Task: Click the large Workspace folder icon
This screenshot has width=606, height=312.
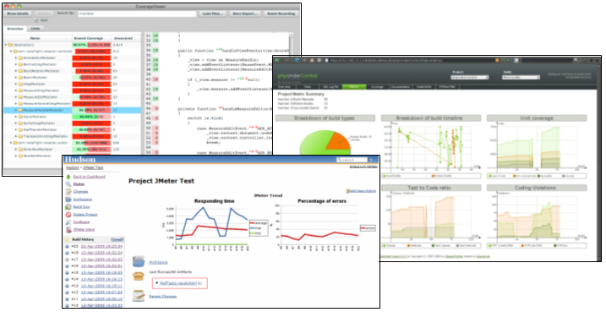Action: tap(139, 262)
